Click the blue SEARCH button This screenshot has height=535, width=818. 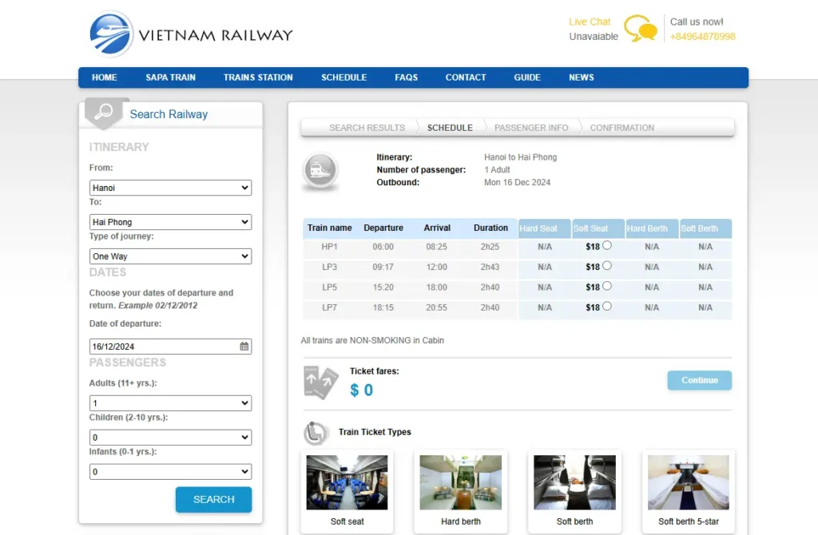pyautogui.click(x=214, y=500)
